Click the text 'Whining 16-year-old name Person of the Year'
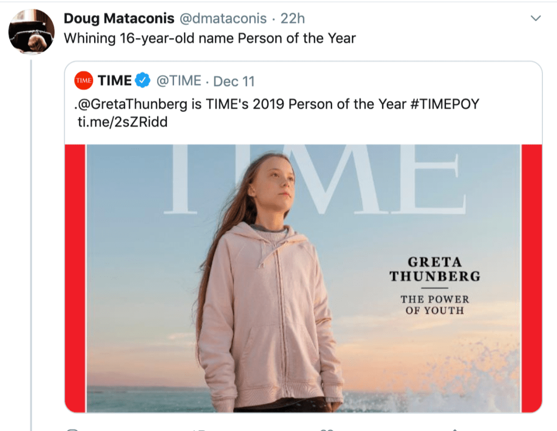The image size is (557, 431). click(x=210, y=39)
